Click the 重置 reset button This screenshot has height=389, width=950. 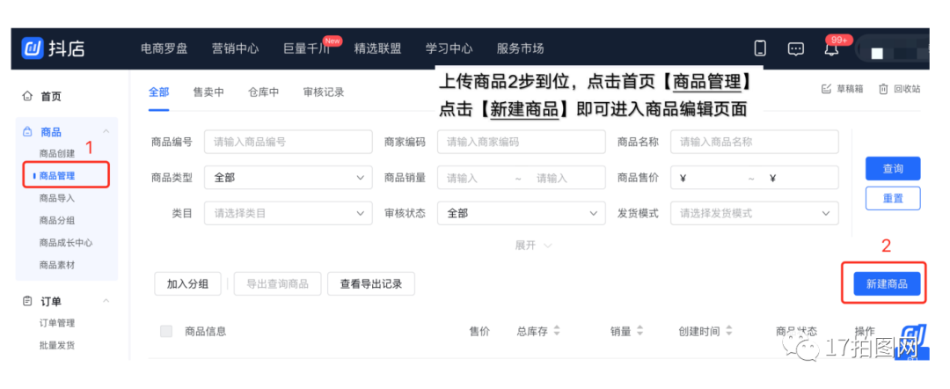coord(893,198)
